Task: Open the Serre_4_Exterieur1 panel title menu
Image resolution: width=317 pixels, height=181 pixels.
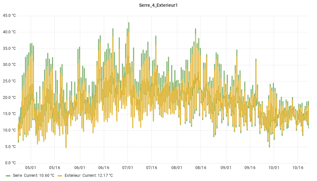Action: (158, 5)
